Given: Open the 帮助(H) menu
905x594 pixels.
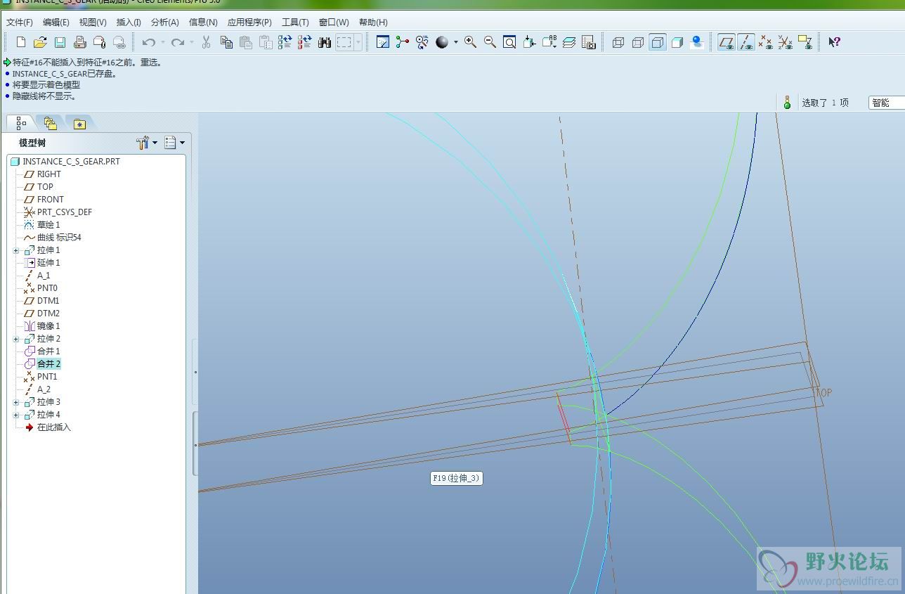Looking at the screenshot, I should (x=373, y=22).
